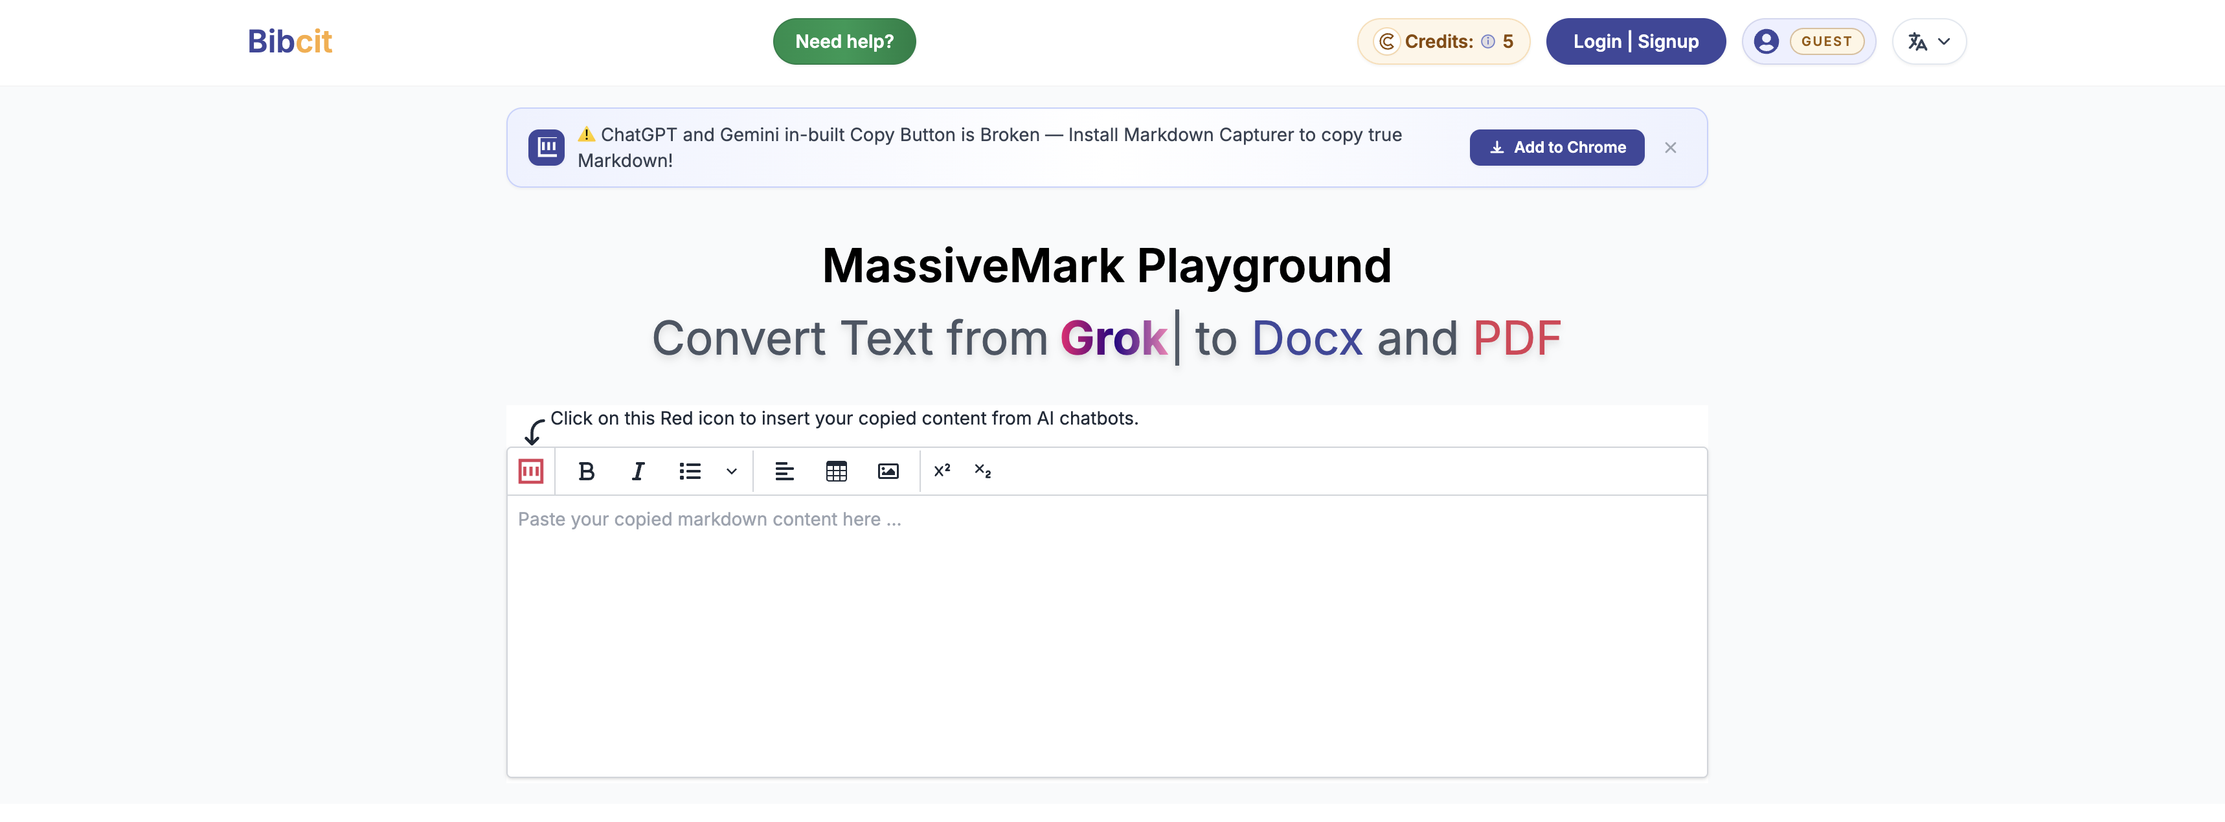Click the 'PDF' word in the subtitle
2225x822 pixels.
1517,338
